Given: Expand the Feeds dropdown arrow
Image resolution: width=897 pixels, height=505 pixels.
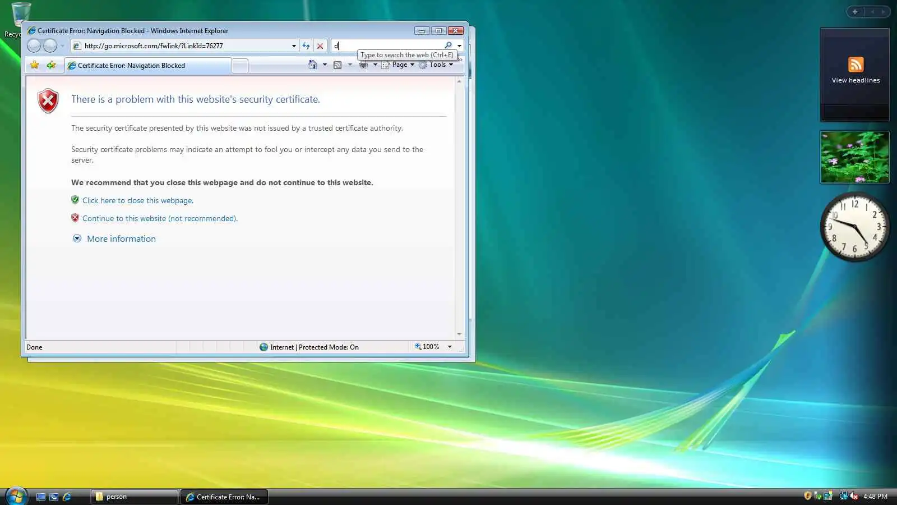Looking at the screenshot, I should tap(350, 65).
